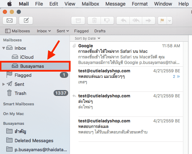Image resolution: width=192 pixels, height=154 pixels.
Task: Select the Flagged favorites bar item
Action: click(81, 31)
